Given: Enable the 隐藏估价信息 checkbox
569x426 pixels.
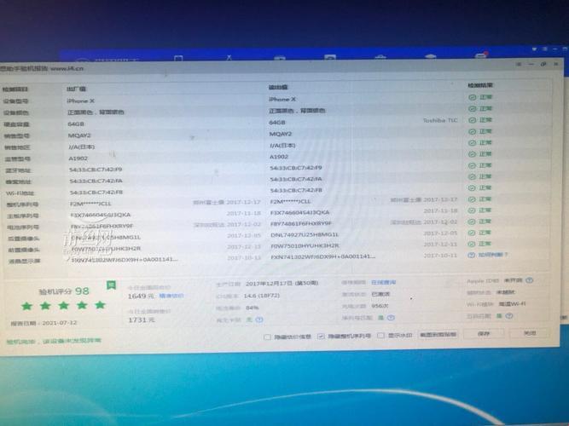Looking at the screenshot, I should (x=268, y=337).
